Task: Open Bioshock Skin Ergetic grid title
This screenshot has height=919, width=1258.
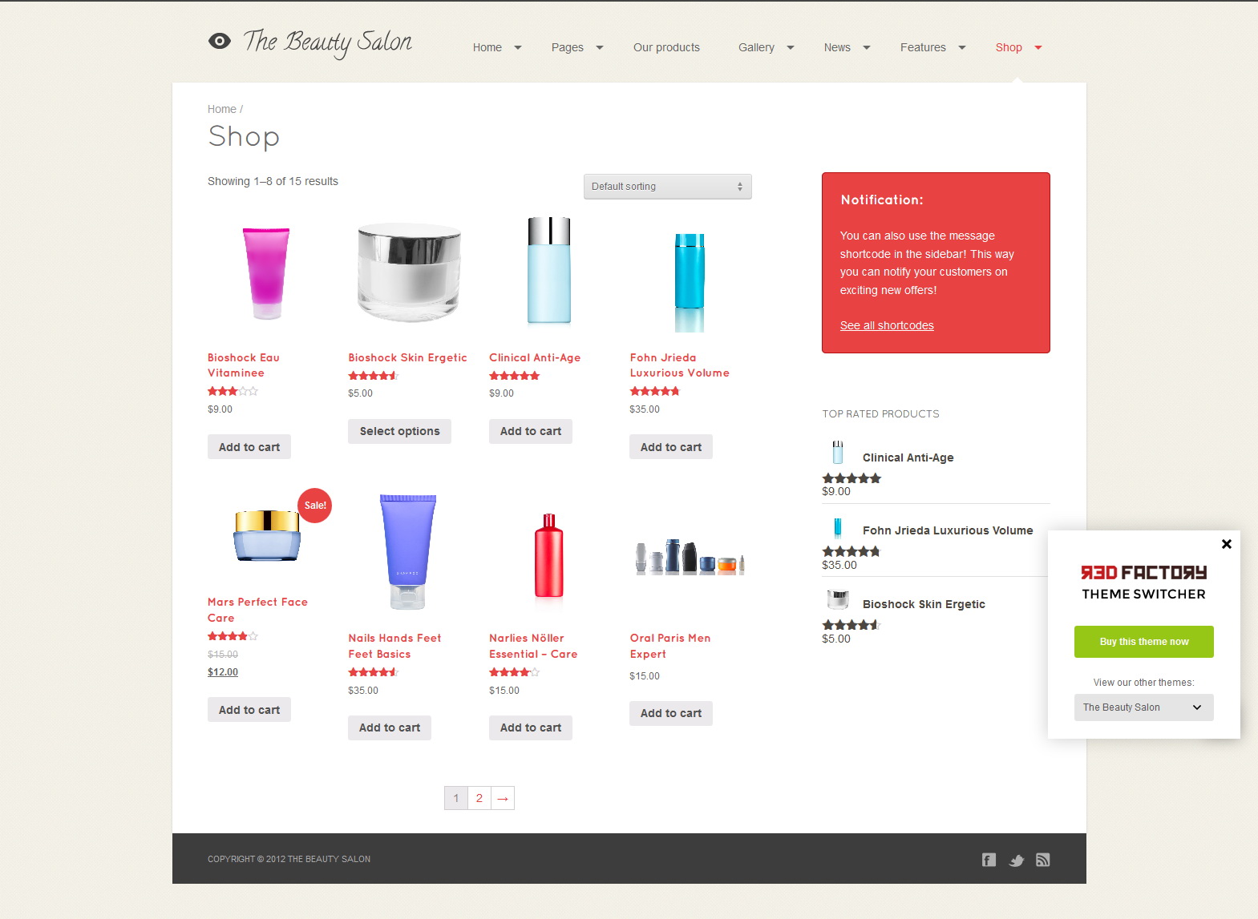Action: click(x=407, y=358)
